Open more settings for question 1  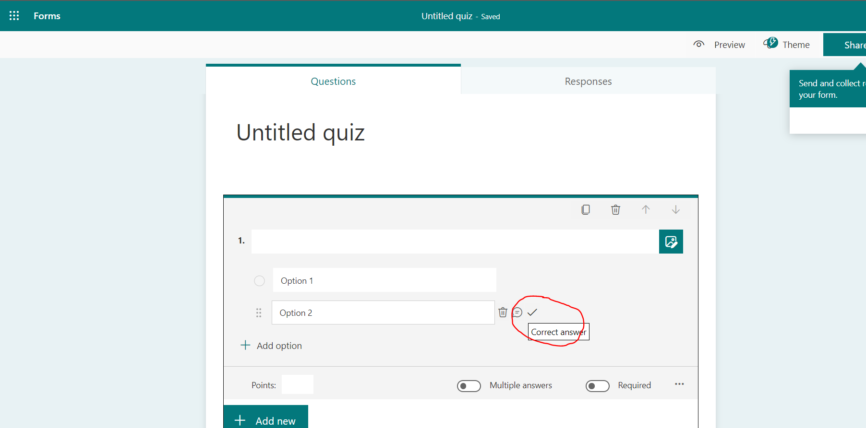coord(679,384)
